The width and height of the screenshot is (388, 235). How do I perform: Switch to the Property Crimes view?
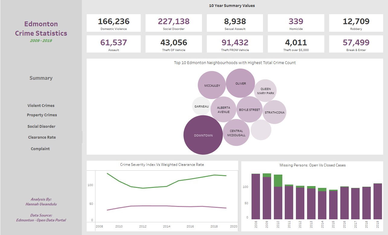[42, 115]
